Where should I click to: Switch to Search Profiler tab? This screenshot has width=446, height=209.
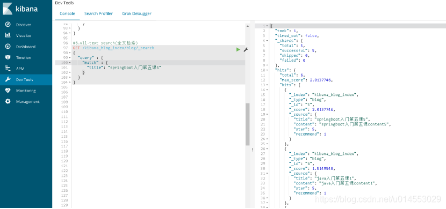(x=98, y=13)
